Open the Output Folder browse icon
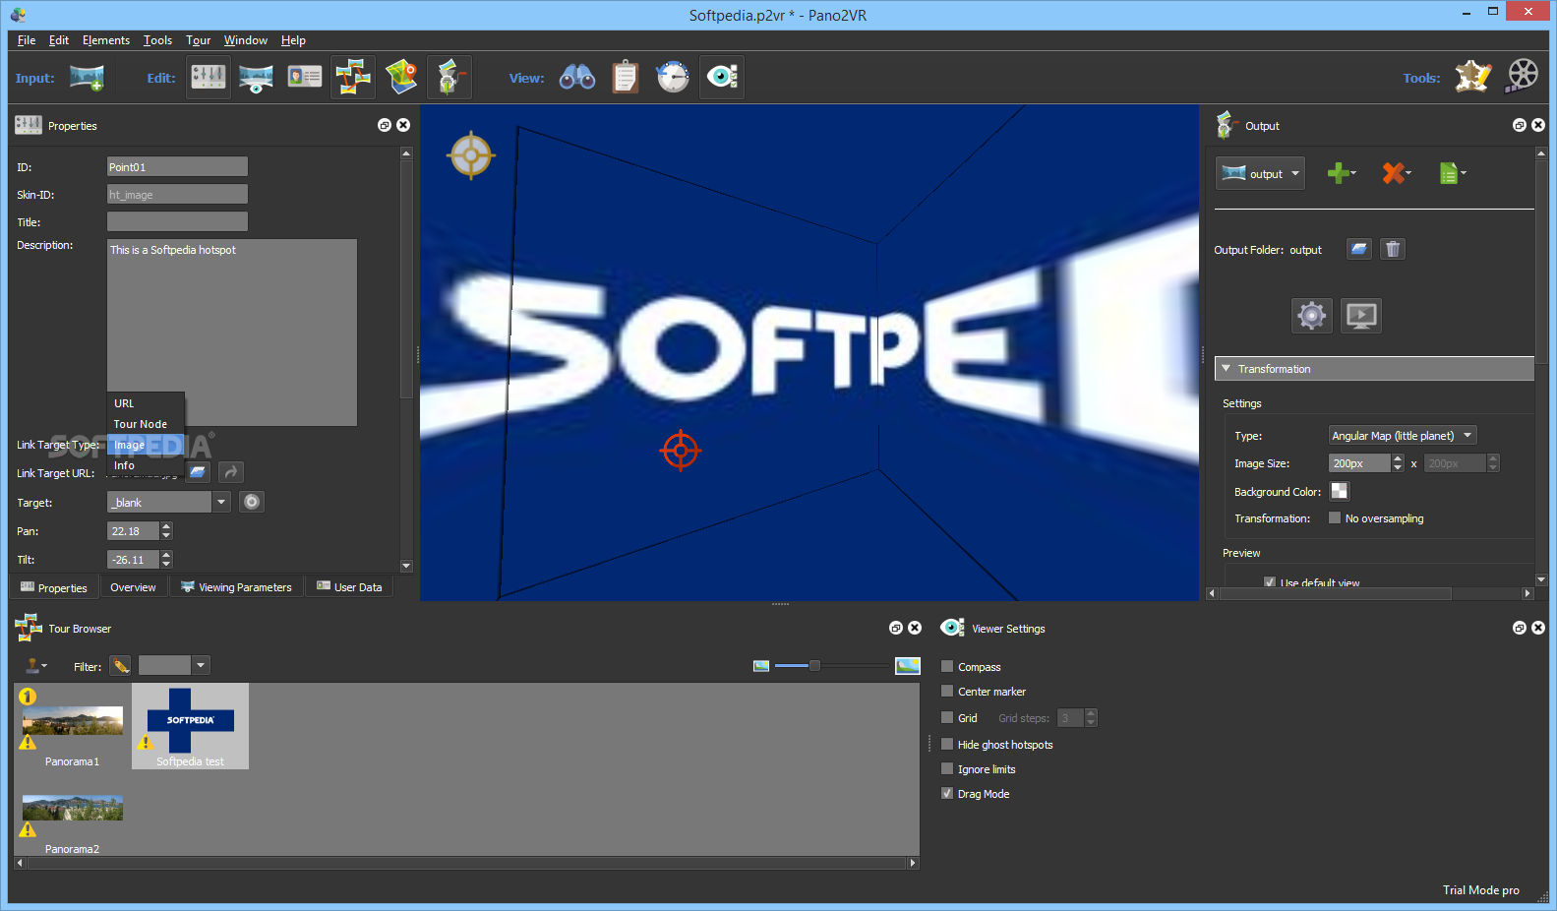Viewport: 1557px width, 911px height. point(1358,249)
